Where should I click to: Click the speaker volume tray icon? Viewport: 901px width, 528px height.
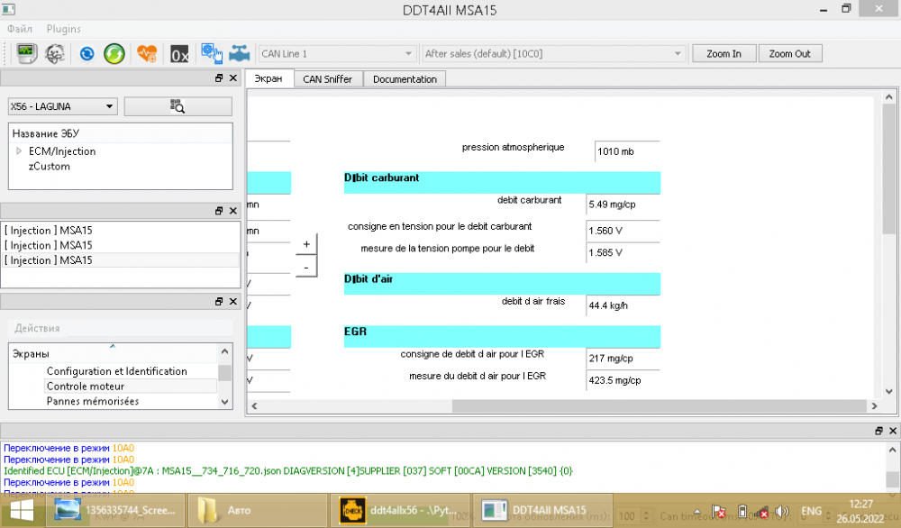[x=781, y=511]
